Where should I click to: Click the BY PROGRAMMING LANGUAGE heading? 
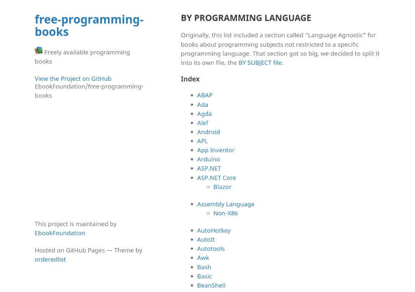click(x=246, y=18)
